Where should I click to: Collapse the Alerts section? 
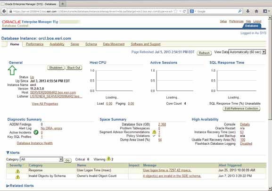click(x=8, y=153)
